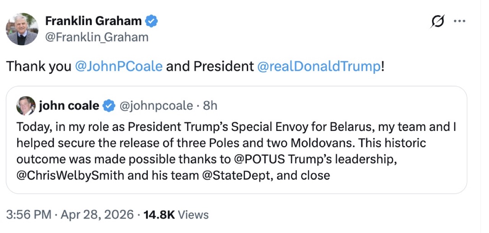
Task: Click the @JohnPCoale mention in the post
Action: tap(119, 66)
